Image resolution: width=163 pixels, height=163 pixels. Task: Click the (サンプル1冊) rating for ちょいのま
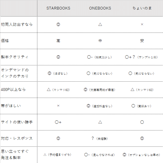148,57
